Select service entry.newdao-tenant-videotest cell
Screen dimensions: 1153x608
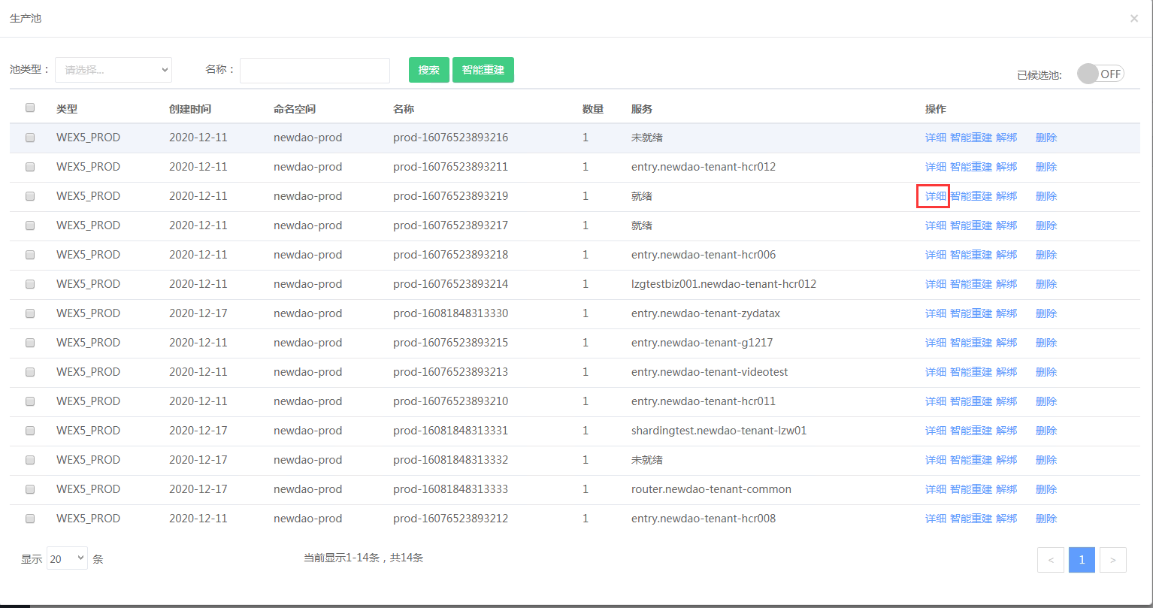pyautogui.click(x=710, y=372)
